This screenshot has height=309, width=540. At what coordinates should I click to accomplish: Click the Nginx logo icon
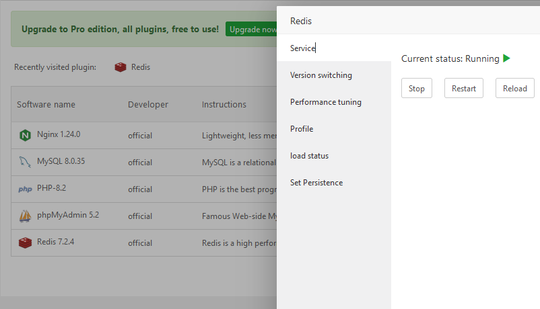[x=26, y=135]
